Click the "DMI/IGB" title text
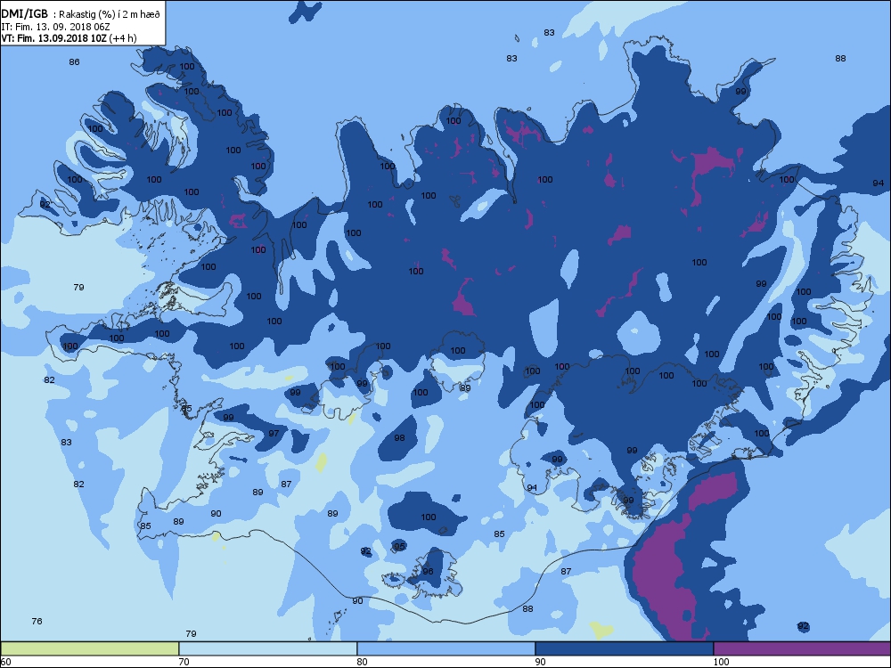Screen dimensions: 891x668 (x=24, y=13)
